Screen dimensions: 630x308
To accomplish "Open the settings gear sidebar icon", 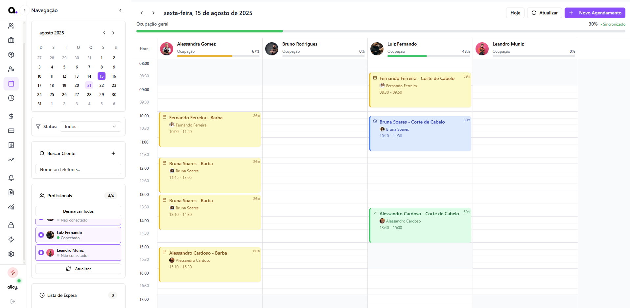I will pos(11,254).
